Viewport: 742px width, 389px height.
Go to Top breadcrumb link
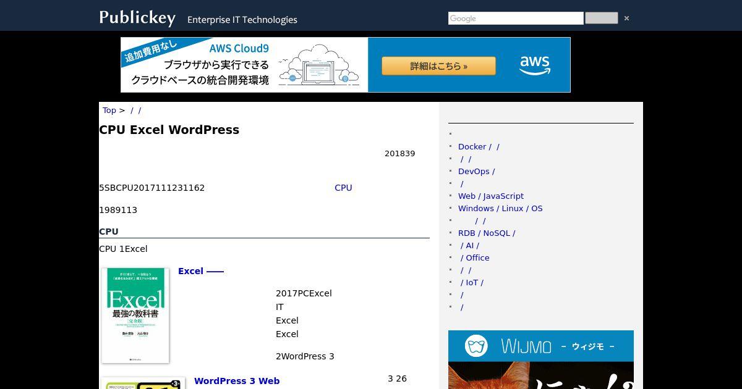pyautogui.click(x=109, y=111)
